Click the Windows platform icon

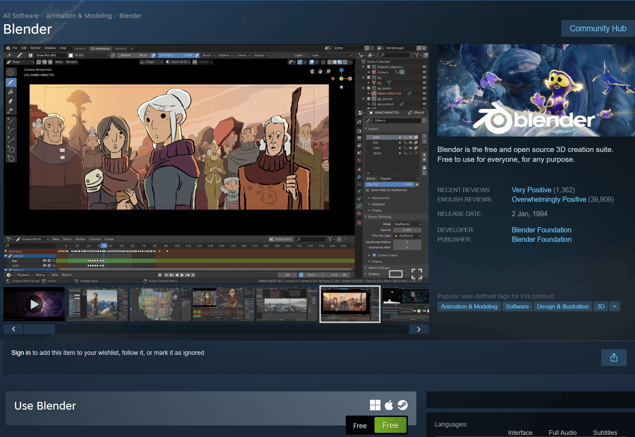(x=375, y=405)
